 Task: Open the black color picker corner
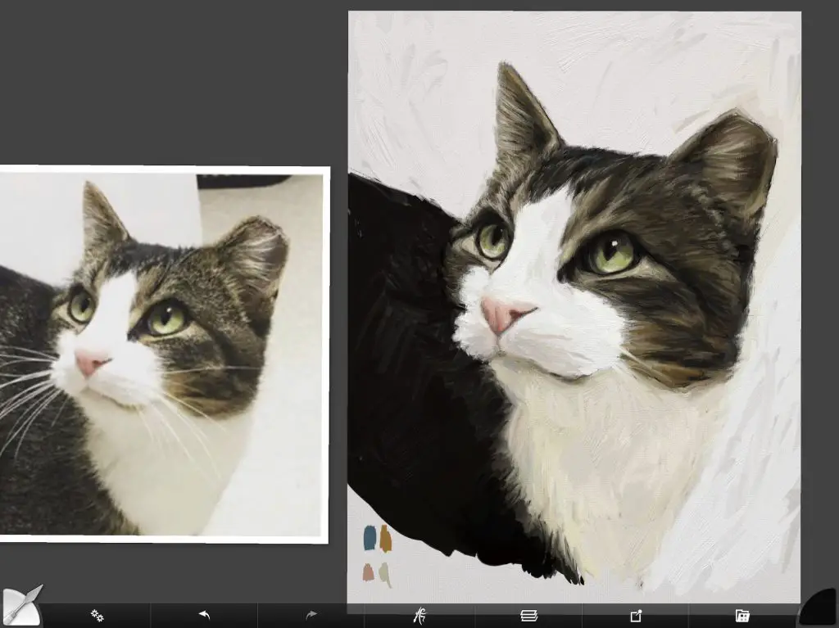pyautogui.click(x=819, y=608)
